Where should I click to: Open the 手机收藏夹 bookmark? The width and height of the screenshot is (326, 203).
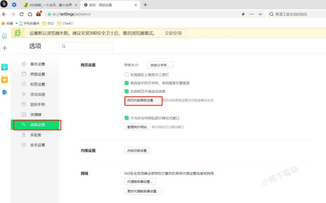[29, 23]
